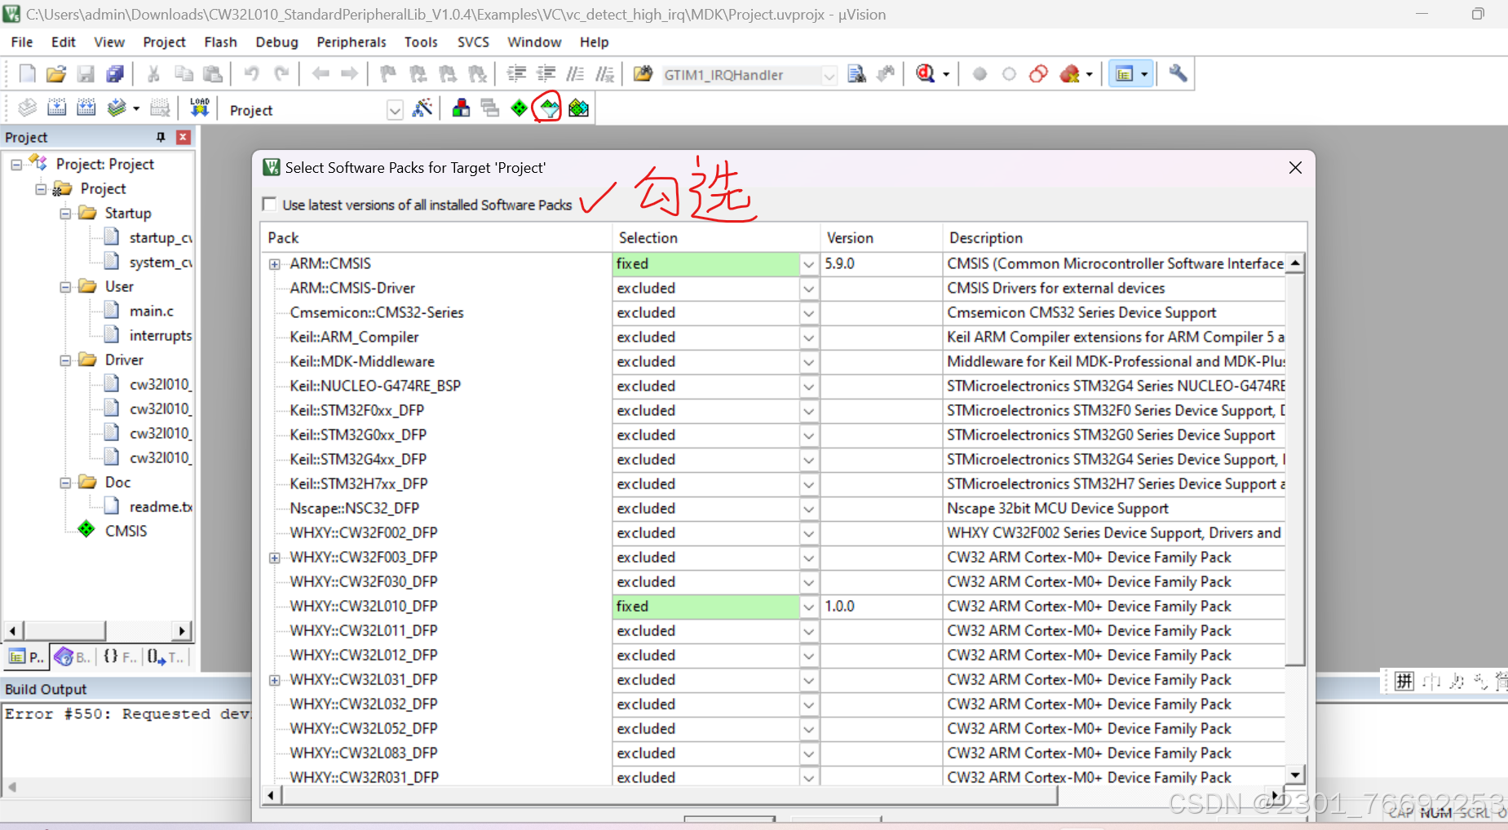
Task: Open selection dropdown for WHXY::CW32L010_DFP
Action: coord(808,607)
